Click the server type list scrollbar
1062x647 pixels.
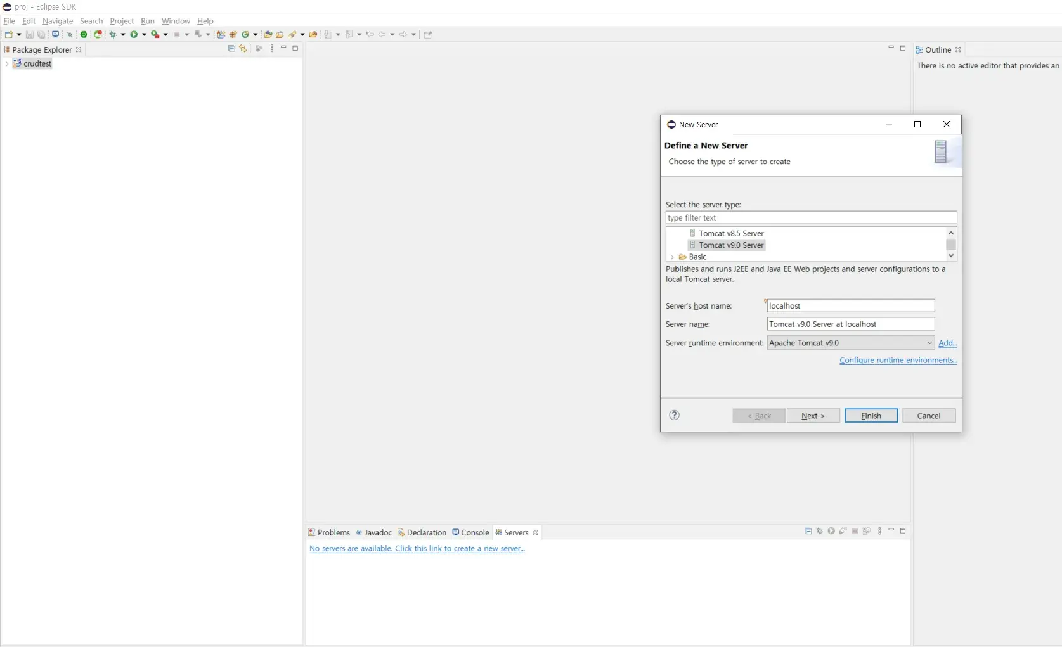[950, 245]
